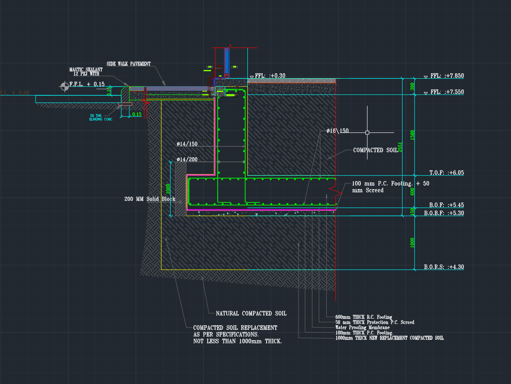The width and height of the screenshot is (511, 384).
Task: Click the 50 mm THICK Protection P.C. Screed line
Action: click(375, 322)
